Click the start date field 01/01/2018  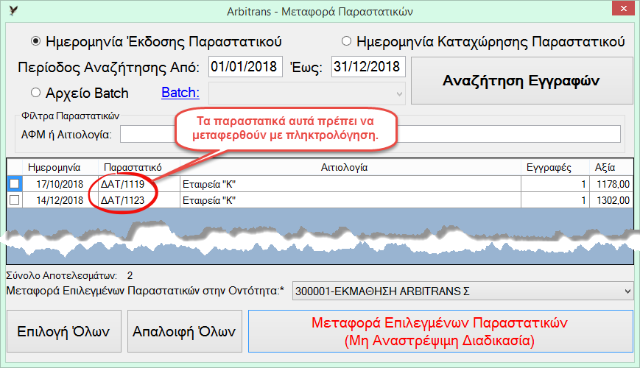click(x=245, y=66)
